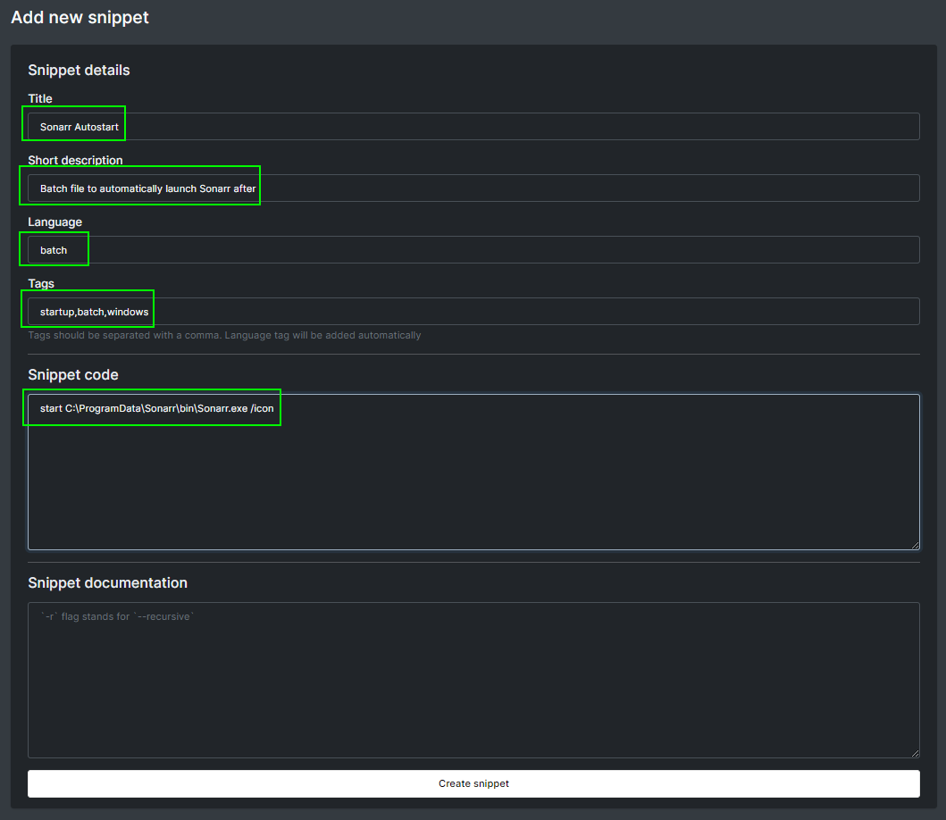This screenshot has height=820, width=946.
Task: Click the Title input containing Sonarr Autostart
Action: click(x=473, y=127)
